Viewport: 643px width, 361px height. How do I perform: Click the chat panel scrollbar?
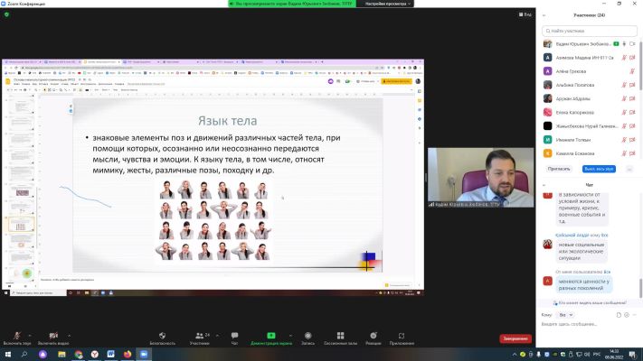click(640, 287)
